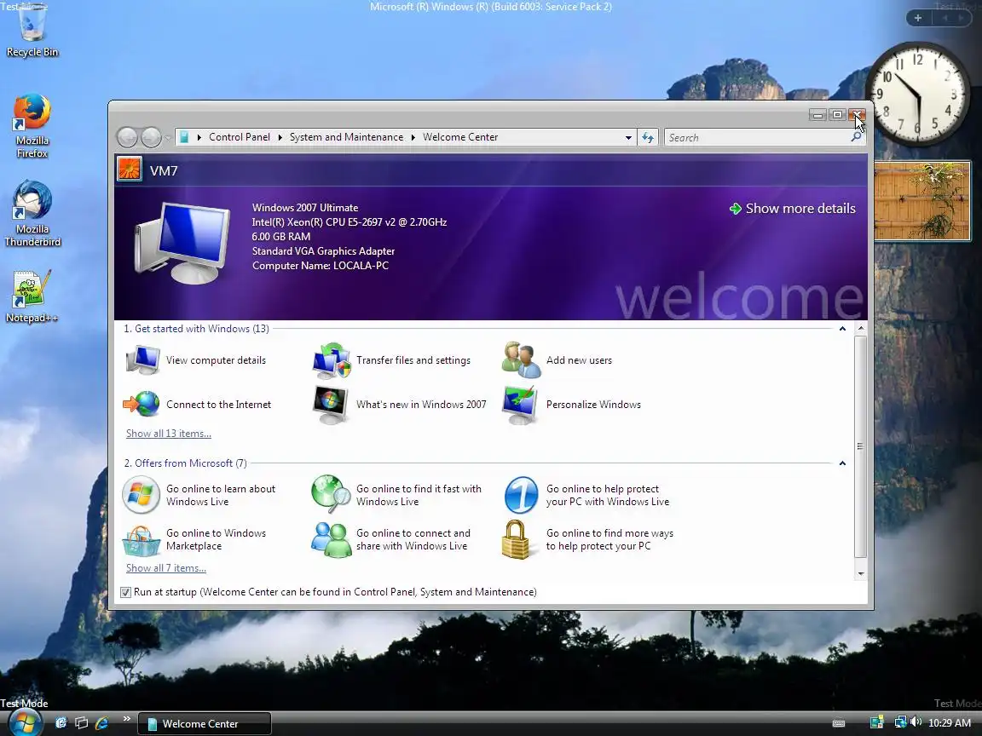Click the Show all 7 items link
Screen dimensions: 982x736
coord(166,567)
